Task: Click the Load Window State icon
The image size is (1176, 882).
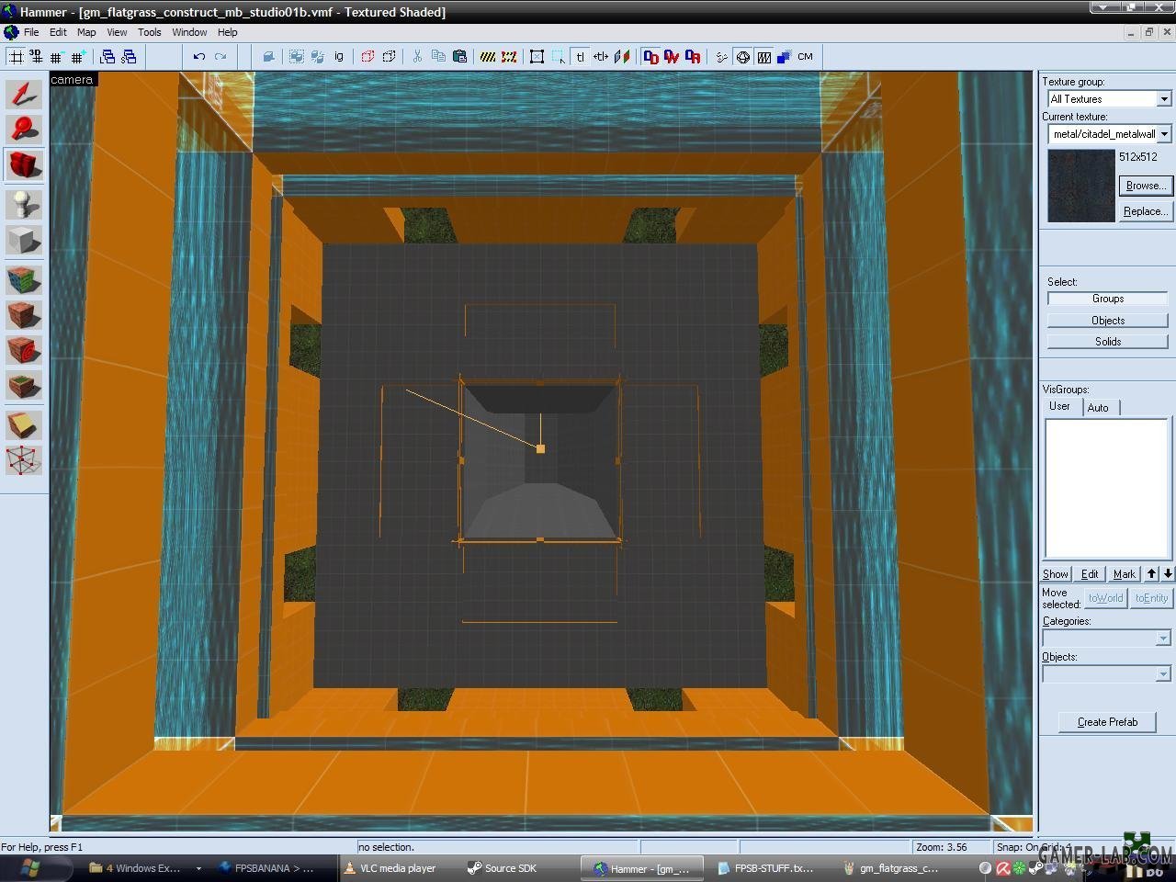Action: coord(107,57)
